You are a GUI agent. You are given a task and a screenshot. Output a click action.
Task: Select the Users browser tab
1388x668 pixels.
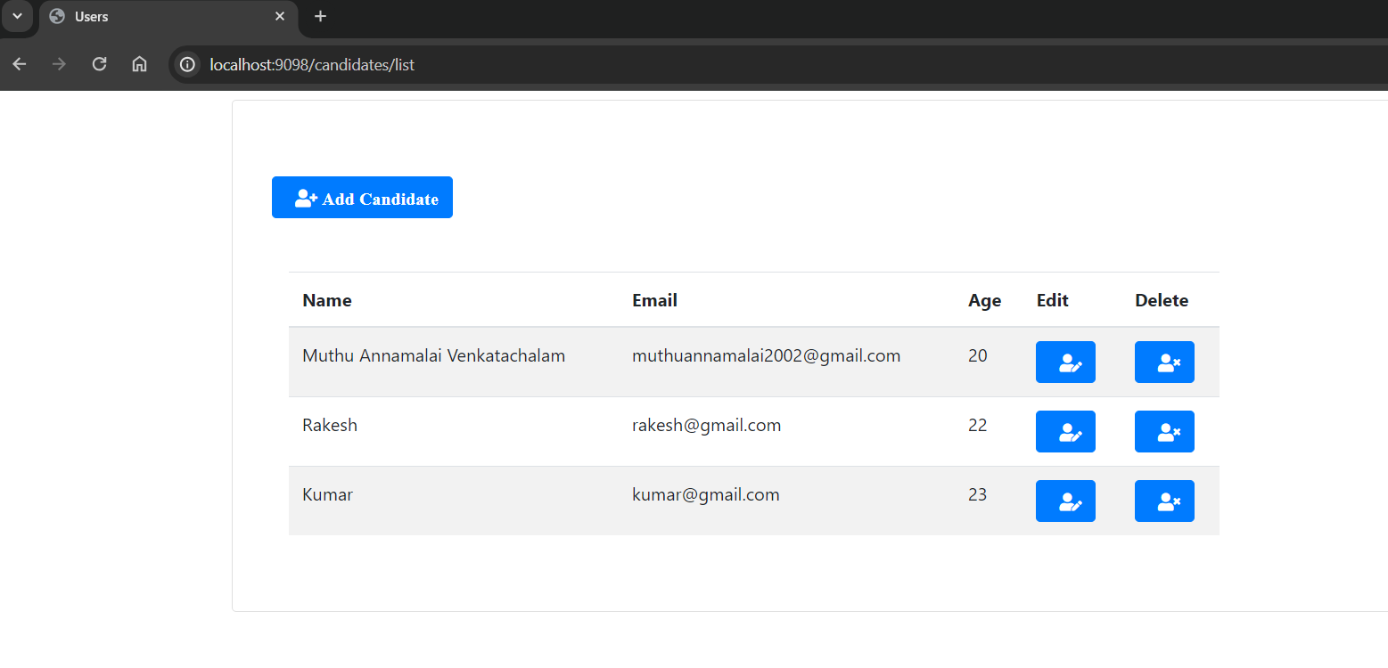(x=168, y=17)
